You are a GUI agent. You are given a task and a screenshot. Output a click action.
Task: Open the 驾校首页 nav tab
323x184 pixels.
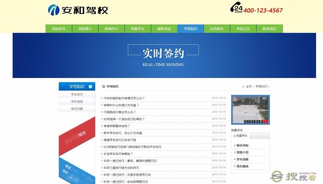[x=59, y=29]
